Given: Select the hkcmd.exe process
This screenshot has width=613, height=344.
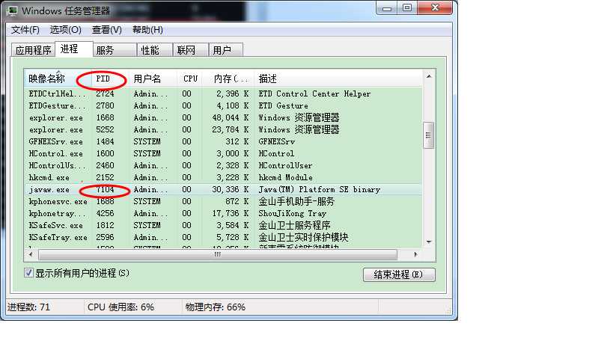Looking at the screenshot, I should click(223, 178).
